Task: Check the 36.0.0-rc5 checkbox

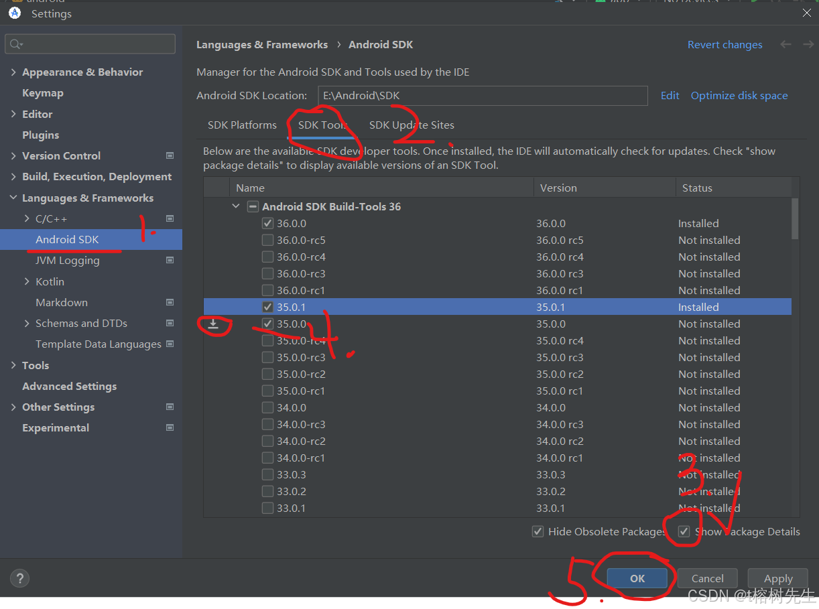Action: click(267, 240)
